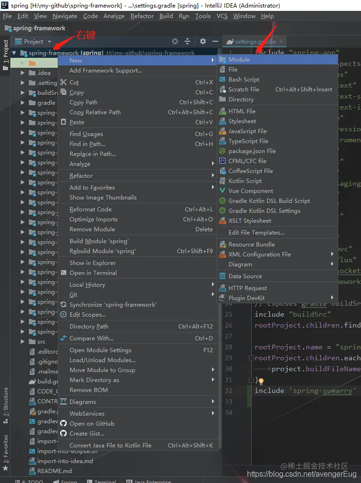Expand the buildSrc folder
The width and height of the screenshot is (361, 483).
(x=22, y=93)
